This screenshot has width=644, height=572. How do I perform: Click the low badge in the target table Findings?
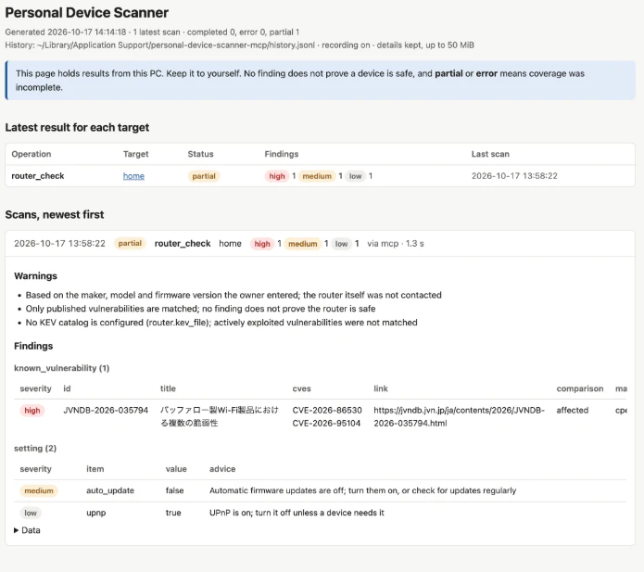(x=355, y=176)
